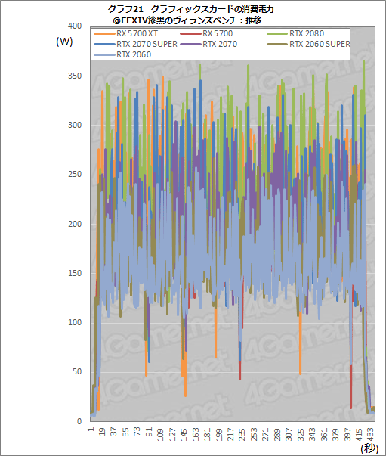Click the RTX 2070 purple legend swatch

point(190,44)
